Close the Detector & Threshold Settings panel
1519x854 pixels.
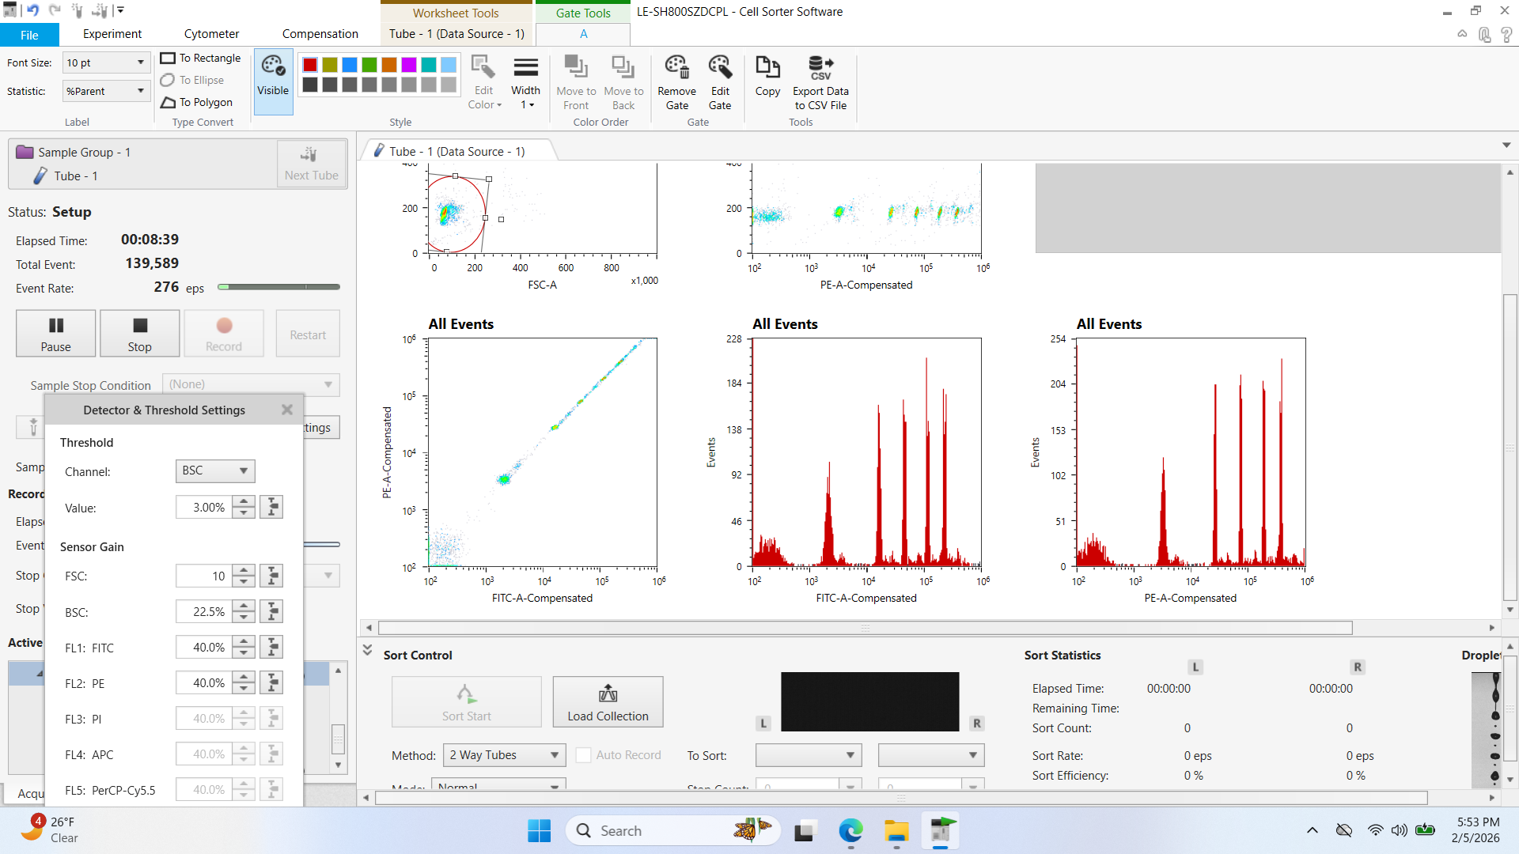pos(287,410)
